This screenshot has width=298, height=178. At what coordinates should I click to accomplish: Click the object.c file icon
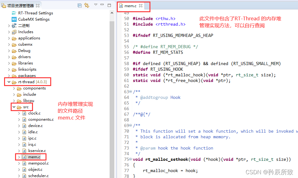tap(24, 170)
